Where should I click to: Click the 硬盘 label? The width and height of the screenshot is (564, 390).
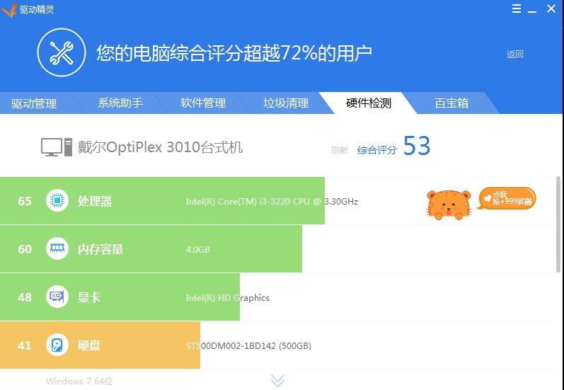point(89,345)
